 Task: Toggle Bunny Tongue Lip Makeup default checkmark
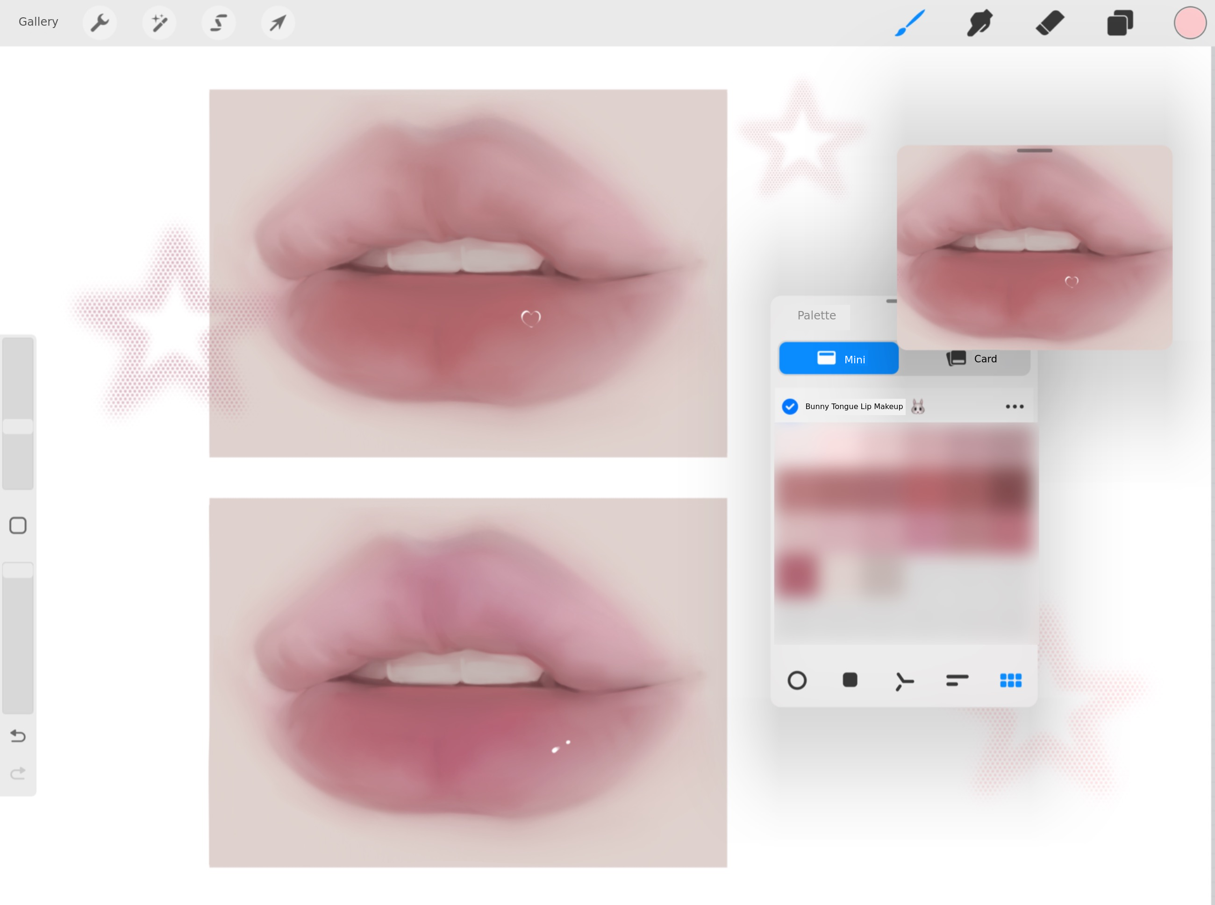(790, 406)
